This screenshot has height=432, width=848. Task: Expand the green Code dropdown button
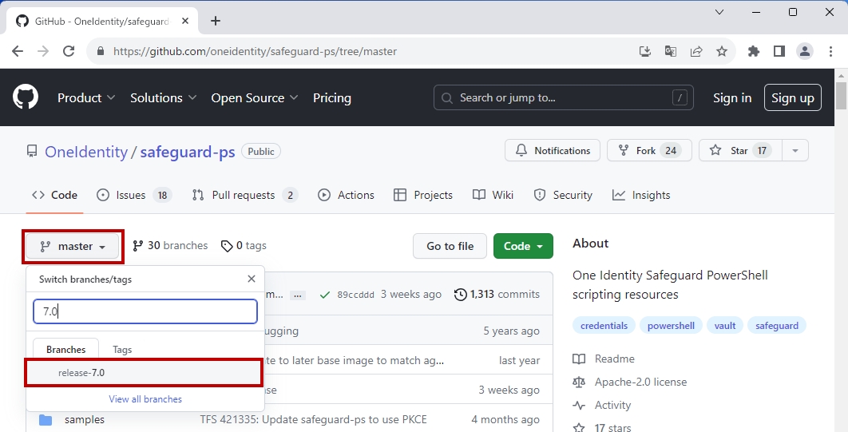click(523, 246)
